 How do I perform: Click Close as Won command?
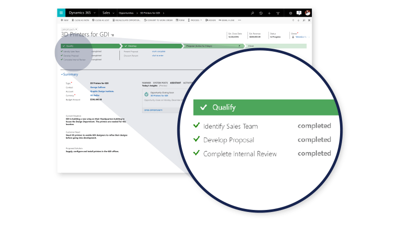click(x=81, y=20)
